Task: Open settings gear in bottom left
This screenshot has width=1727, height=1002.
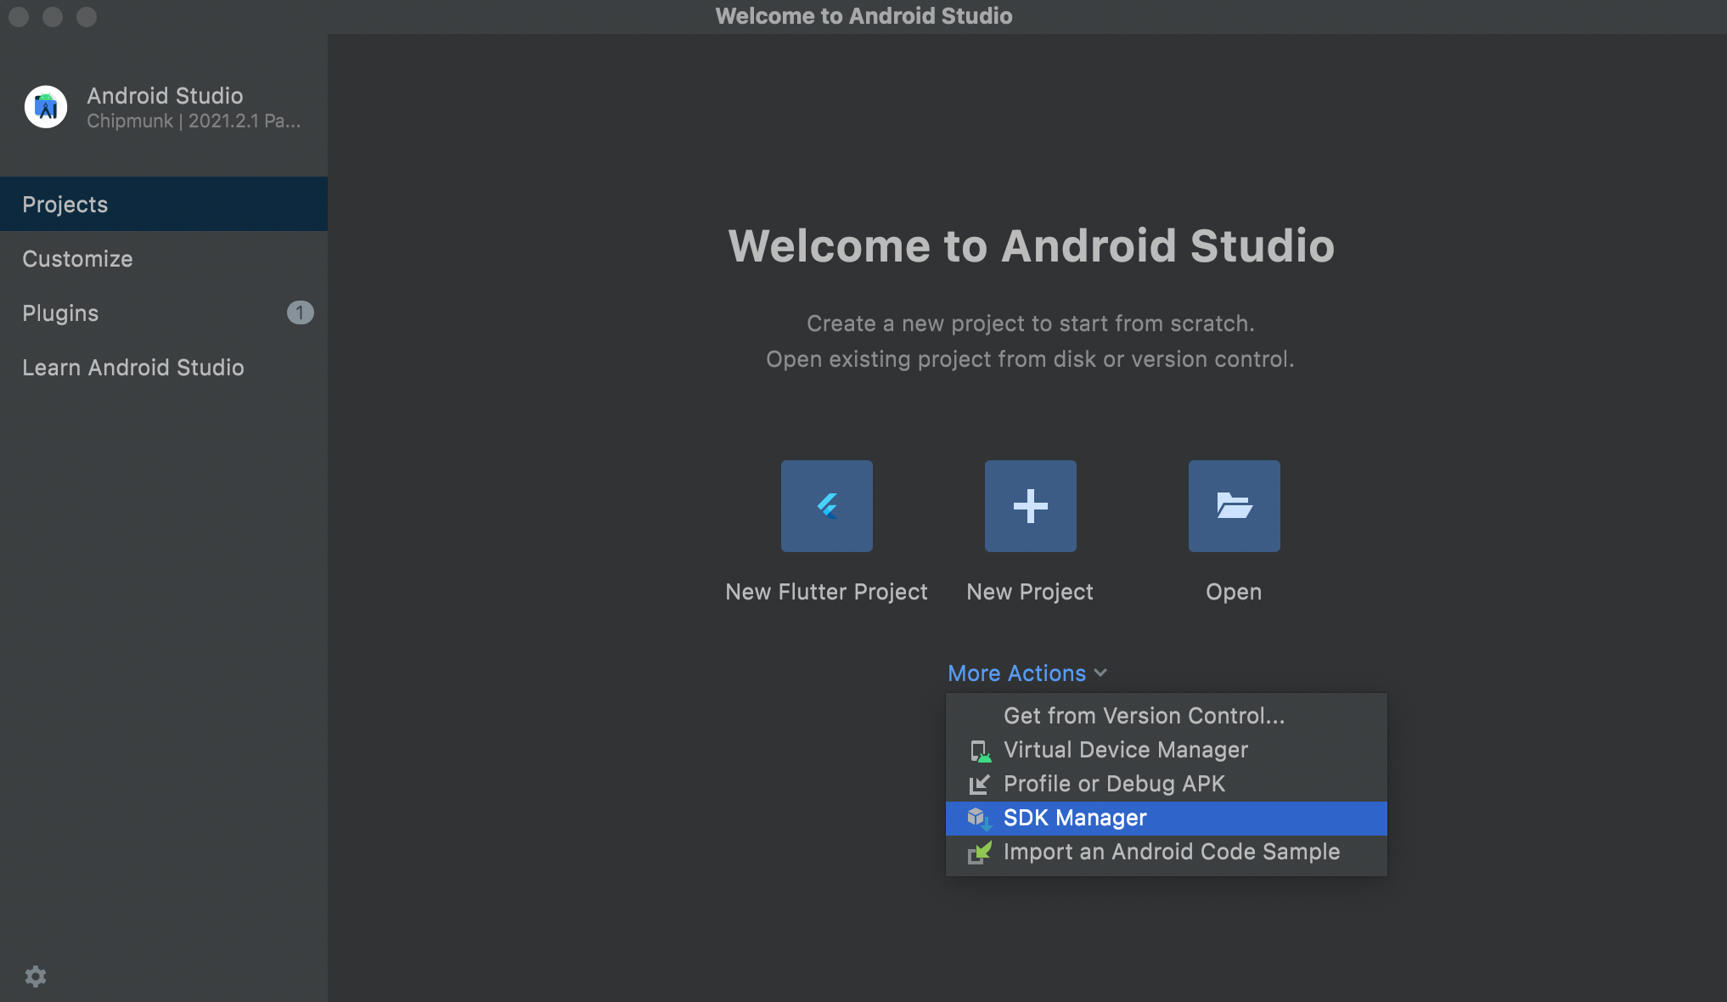Action: click(x=36, y=977)
